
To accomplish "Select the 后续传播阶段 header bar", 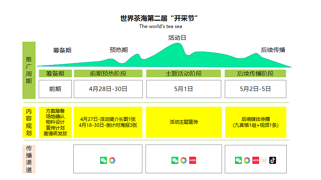I will pyautogui.click(x=255, y=73).
